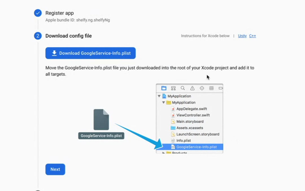Screen dimensions: 305x191
Task: Select AppDelegate.swift in file tree
Action: [191, 109]
